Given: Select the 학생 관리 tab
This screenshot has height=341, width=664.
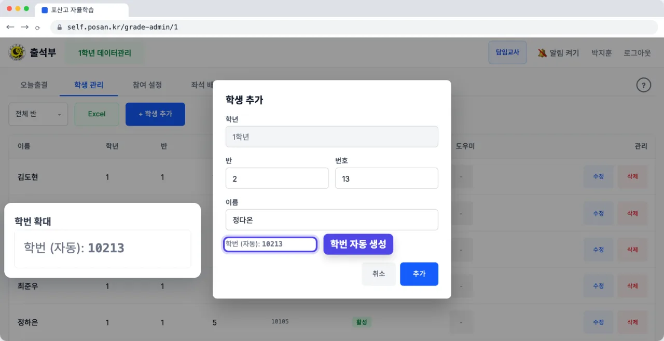Looking at the screenshot, I should coord(89,85).
